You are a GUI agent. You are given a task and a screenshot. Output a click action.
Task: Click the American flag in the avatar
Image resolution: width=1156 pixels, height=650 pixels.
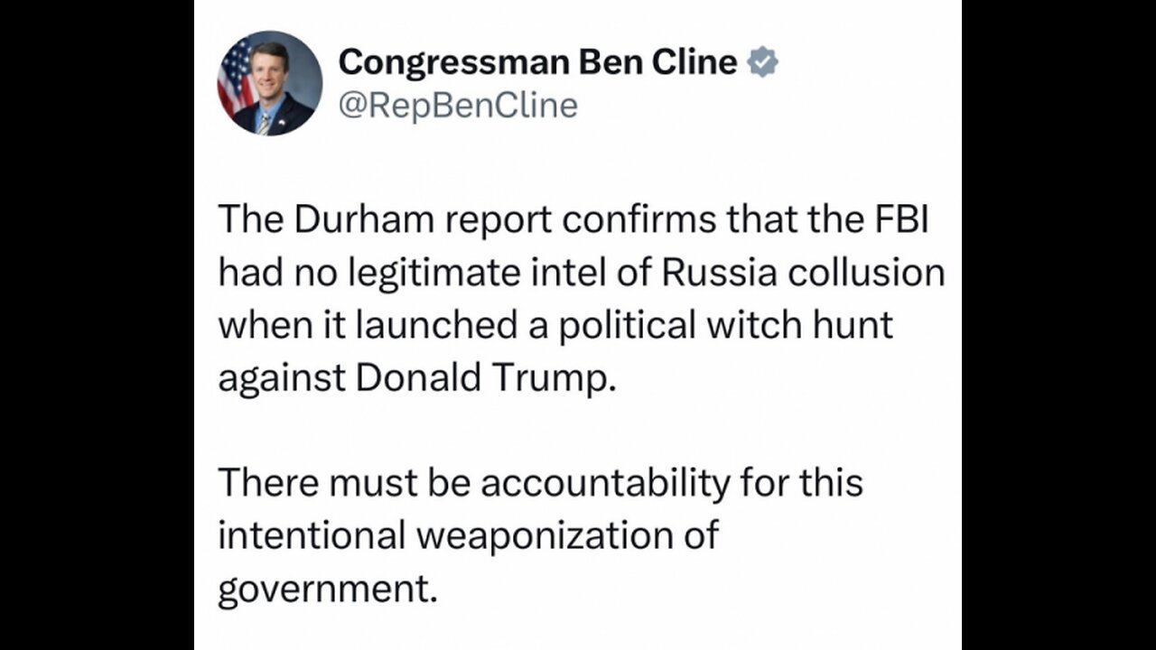(x=236, y=75)
